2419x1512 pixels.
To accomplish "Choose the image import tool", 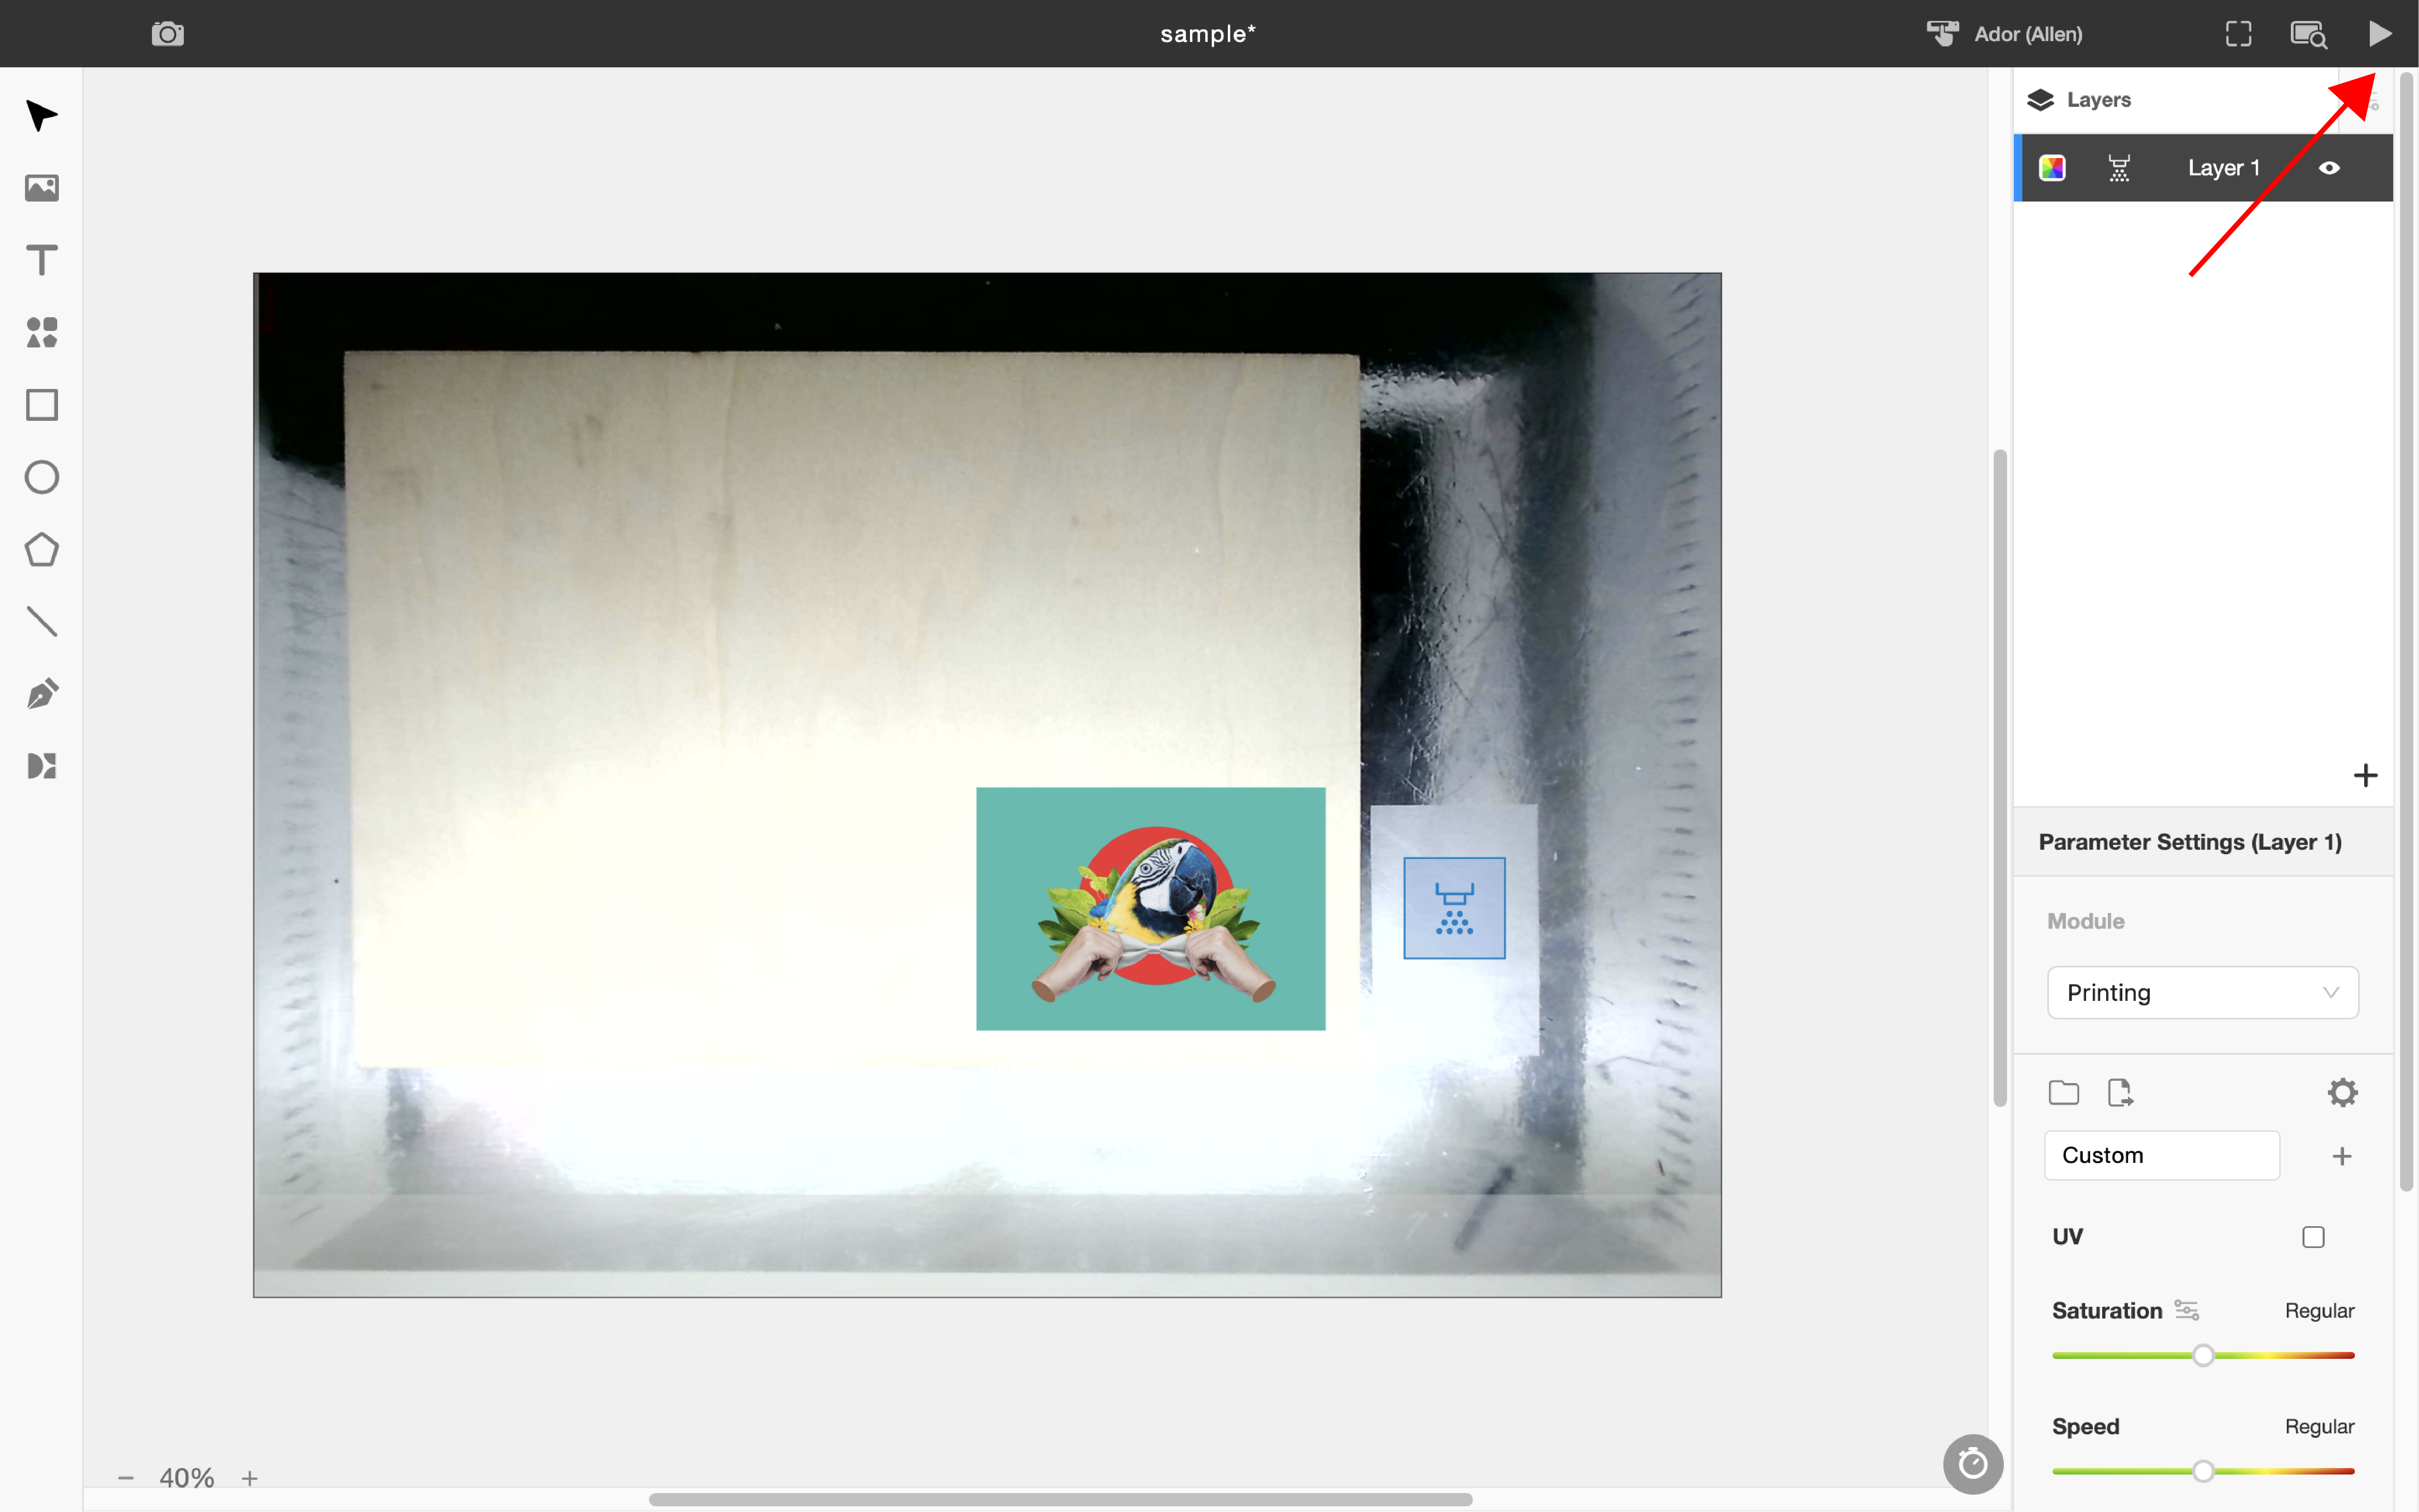I will click(41, 188).
